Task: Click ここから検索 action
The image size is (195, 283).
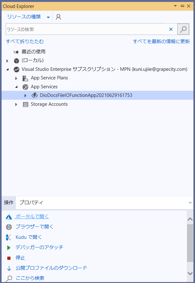Action: [x=30, y=278]
